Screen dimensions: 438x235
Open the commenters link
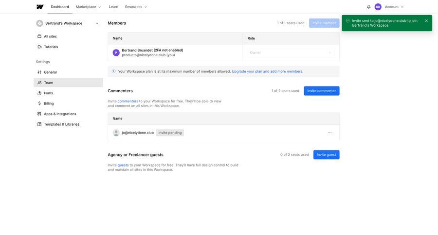pyautogui.click(x=128, y=101)
